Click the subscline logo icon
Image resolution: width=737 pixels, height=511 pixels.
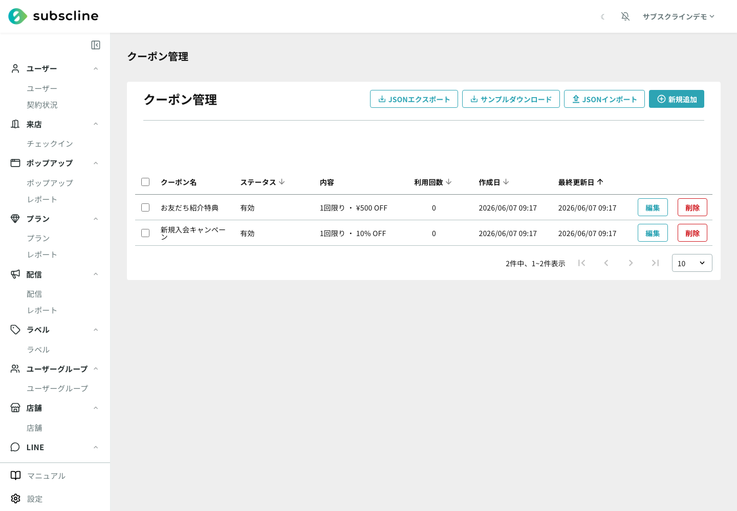click(x=17, y=16)
